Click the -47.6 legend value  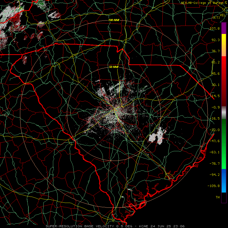(215, 141)
